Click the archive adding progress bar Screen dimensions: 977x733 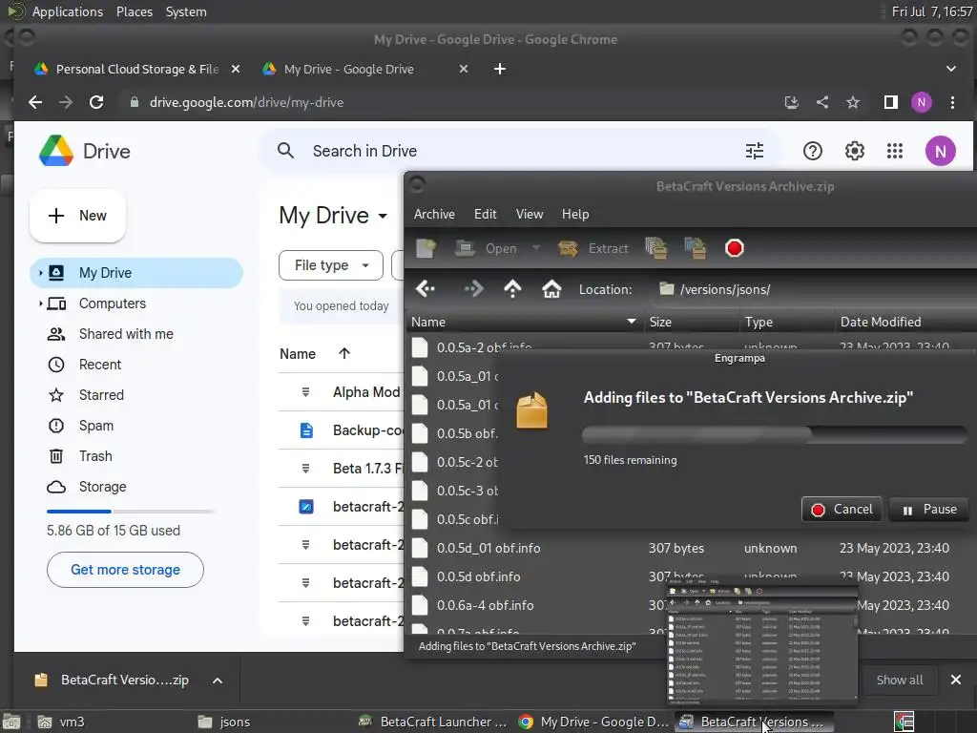click(775, 434)
